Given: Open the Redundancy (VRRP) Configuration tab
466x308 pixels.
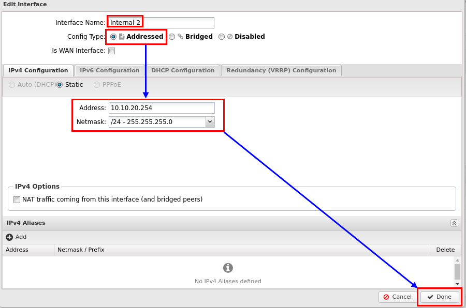Looking at the screenshot, I should pos(281,71).
